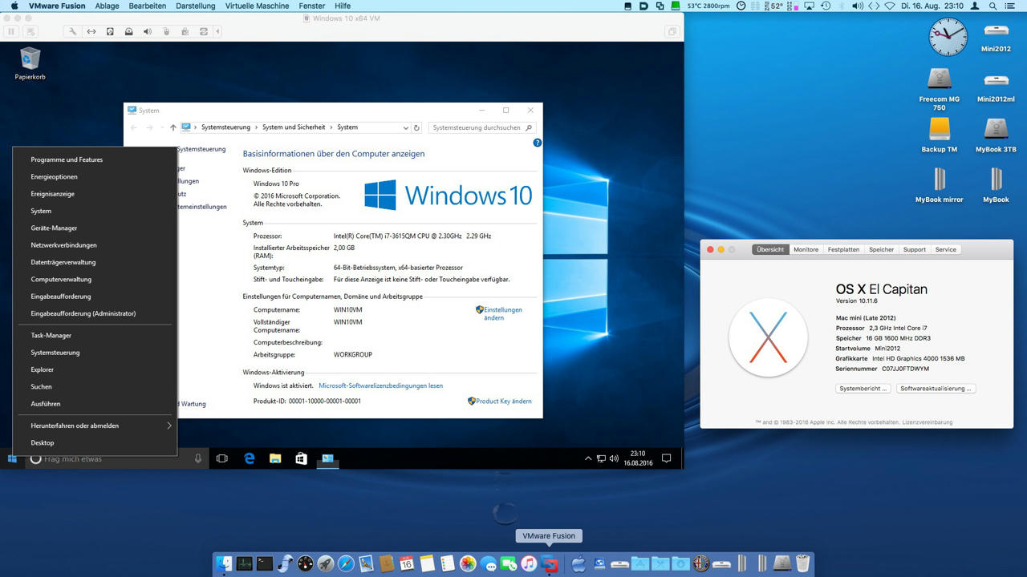Image resolution: width=1027 pixels, height=577 pixels.
Task: Open Task View in the Windows taskbar
Action: (222, 458)
